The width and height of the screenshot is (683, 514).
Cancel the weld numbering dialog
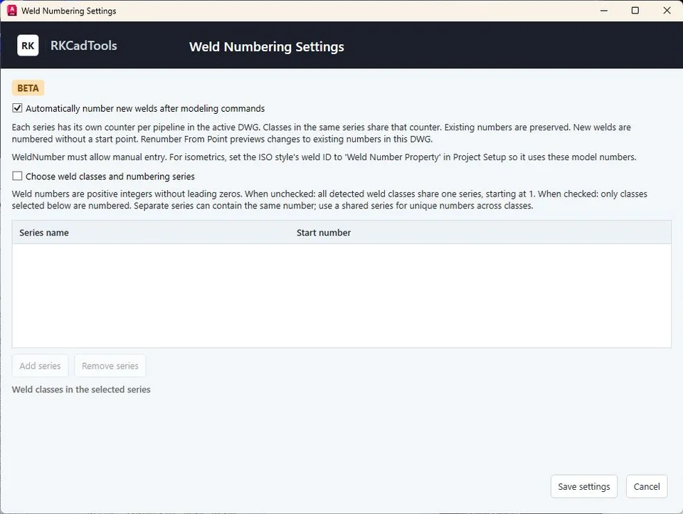click(x=647, y=486)
